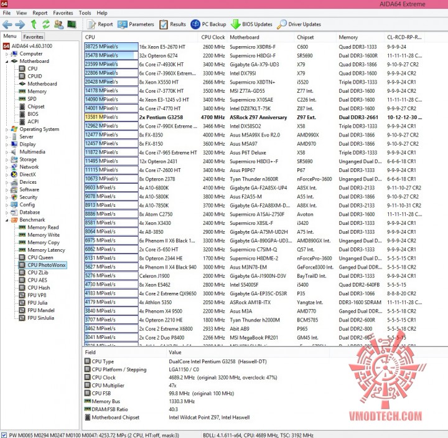Select CPU AES benchmark

point(33,280)
